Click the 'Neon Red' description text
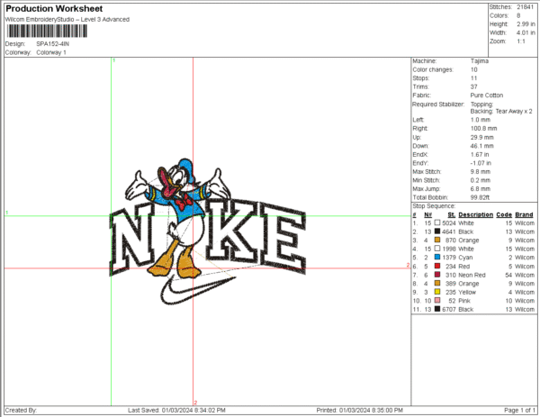Image resolution: width=540 pixels, height=417 pixels. click(472, 275)
